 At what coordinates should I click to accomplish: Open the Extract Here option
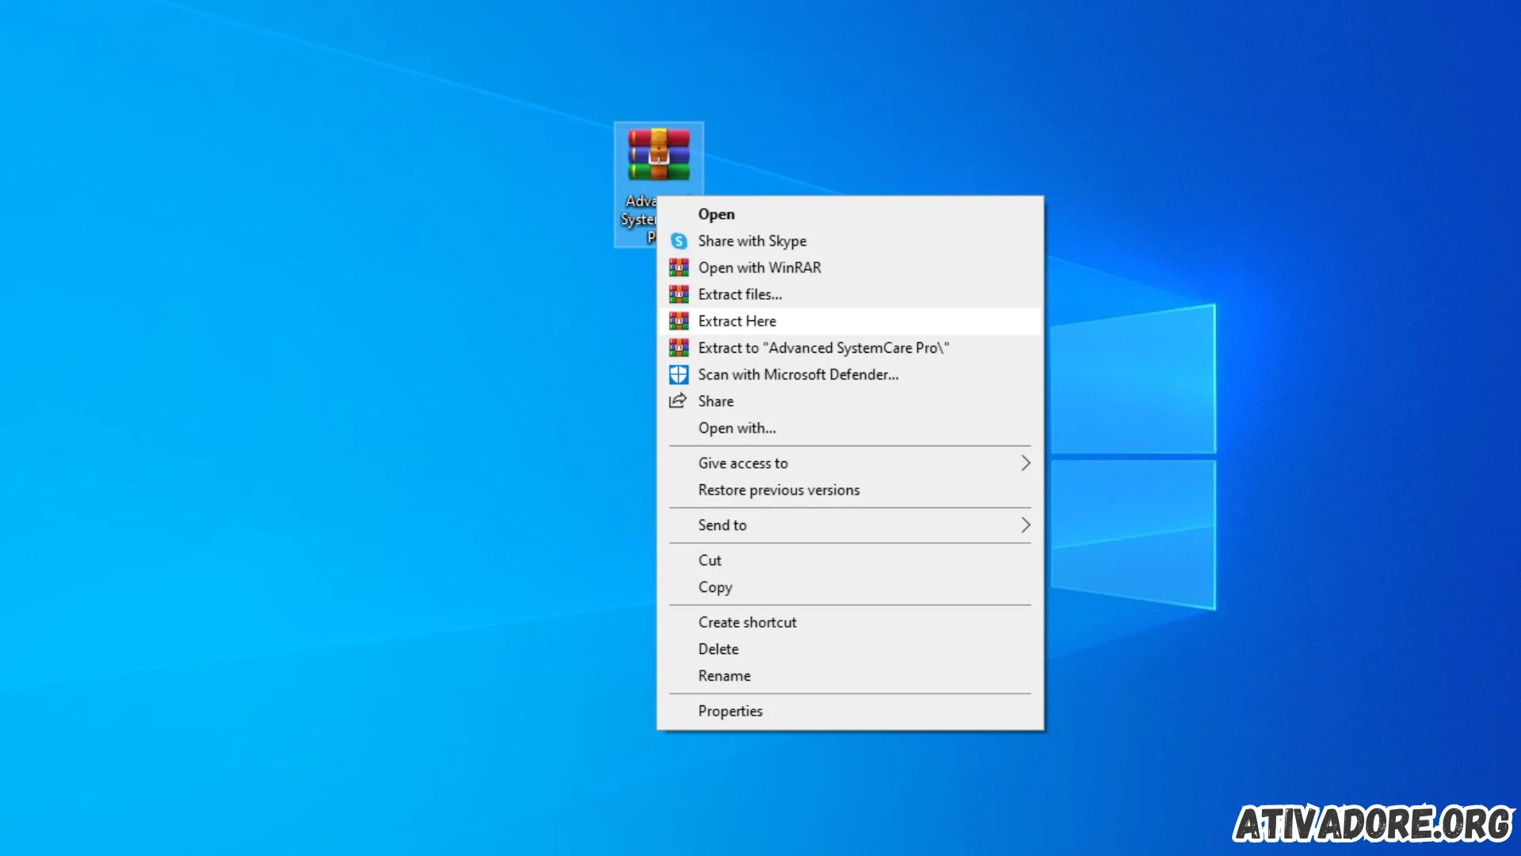point(737,320)
